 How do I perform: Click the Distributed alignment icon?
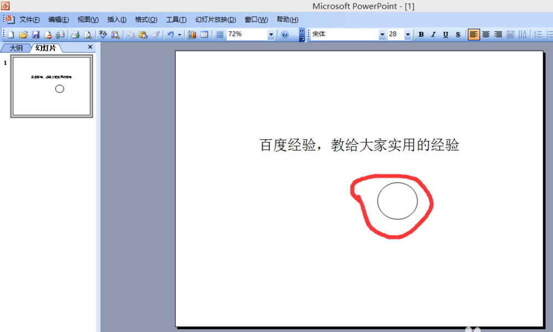[x=510, y=35]
